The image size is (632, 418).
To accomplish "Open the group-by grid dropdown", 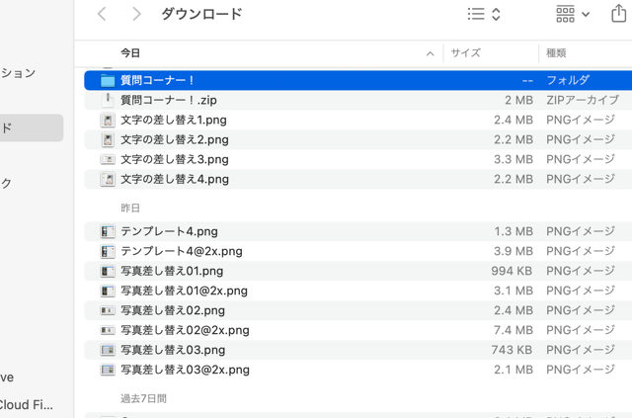I will tap(573, 14).
